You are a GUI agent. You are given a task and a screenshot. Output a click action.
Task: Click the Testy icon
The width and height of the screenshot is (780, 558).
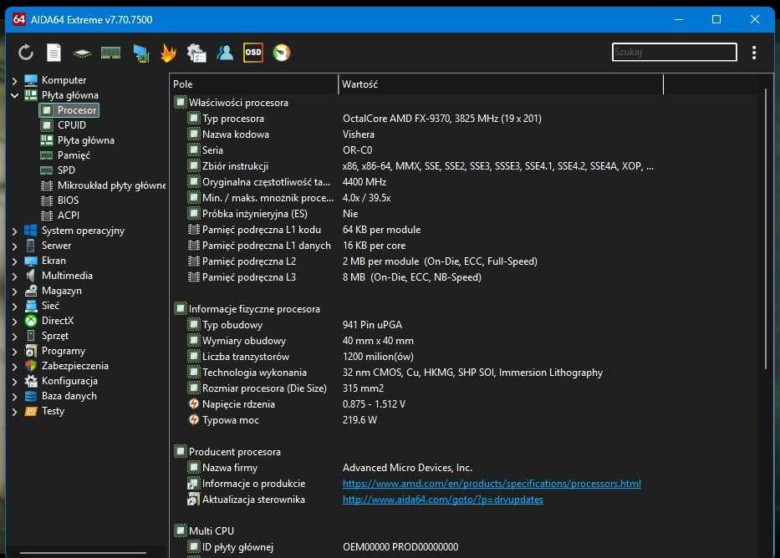click(31, 411)
